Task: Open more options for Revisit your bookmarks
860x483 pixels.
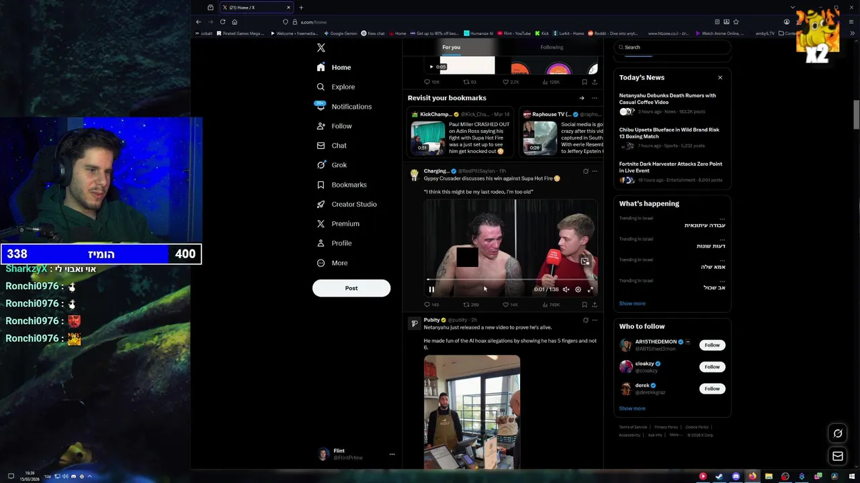Action: click(x=595, y=98)
